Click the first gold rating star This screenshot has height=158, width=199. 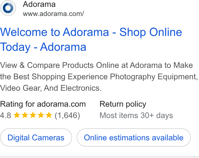point(17,115)
